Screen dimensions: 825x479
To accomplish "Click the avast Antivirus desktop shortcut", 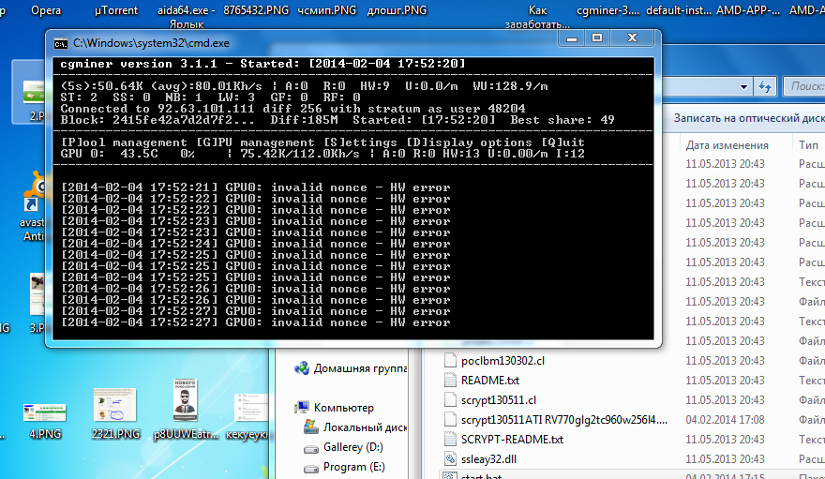I will tap(33, 205).
